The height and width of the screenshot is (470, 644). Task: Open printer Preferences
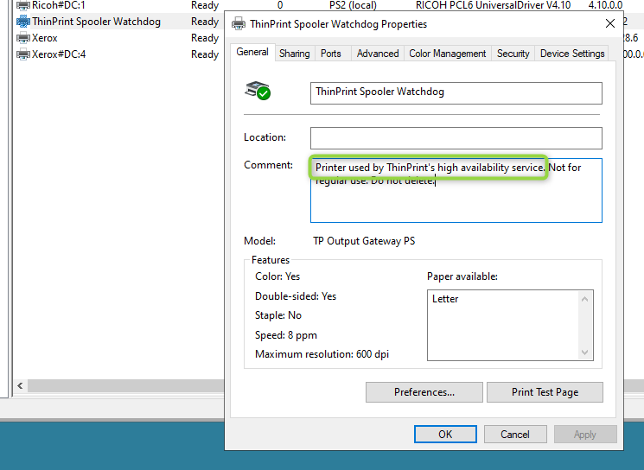424,392
